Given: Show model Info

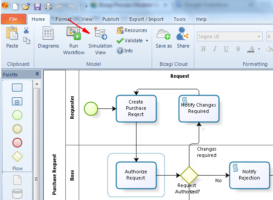Looking at the screenshot, I should [124, 51].
